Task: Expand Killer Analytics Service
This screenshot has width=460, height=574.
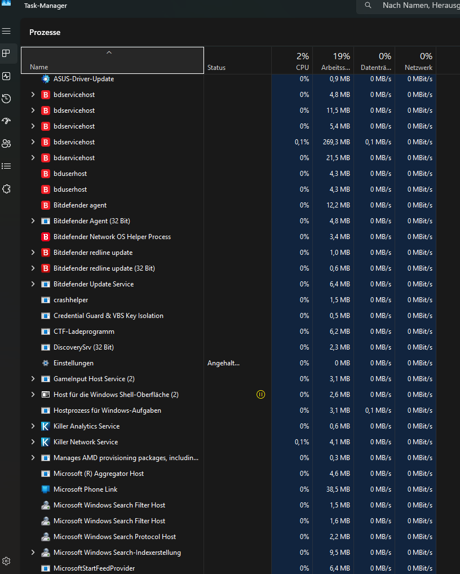Action: coord(33,426)
